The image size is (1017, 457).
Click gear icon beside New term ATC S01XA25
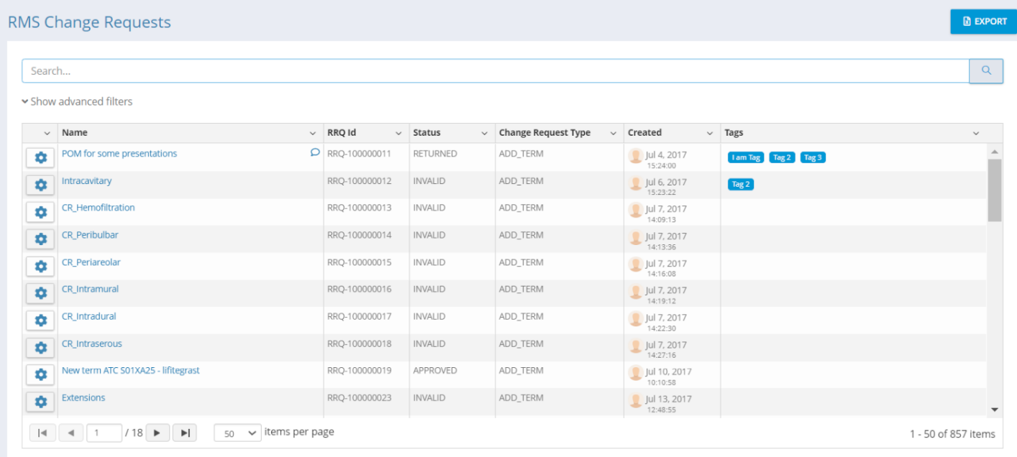(40, 374)
